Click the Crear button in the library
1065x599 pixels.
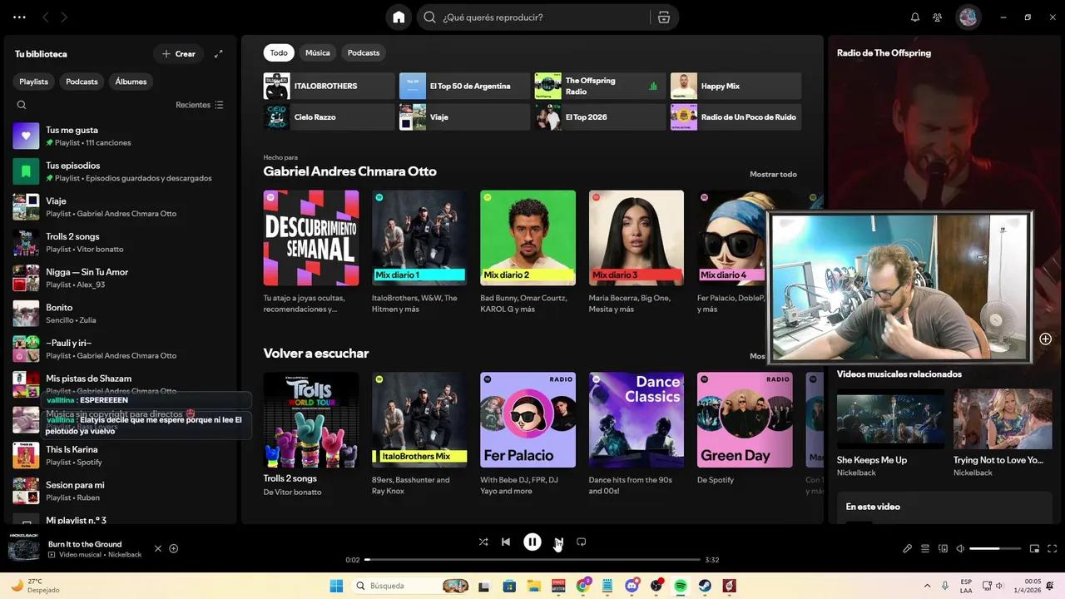(x=179, y=54)
